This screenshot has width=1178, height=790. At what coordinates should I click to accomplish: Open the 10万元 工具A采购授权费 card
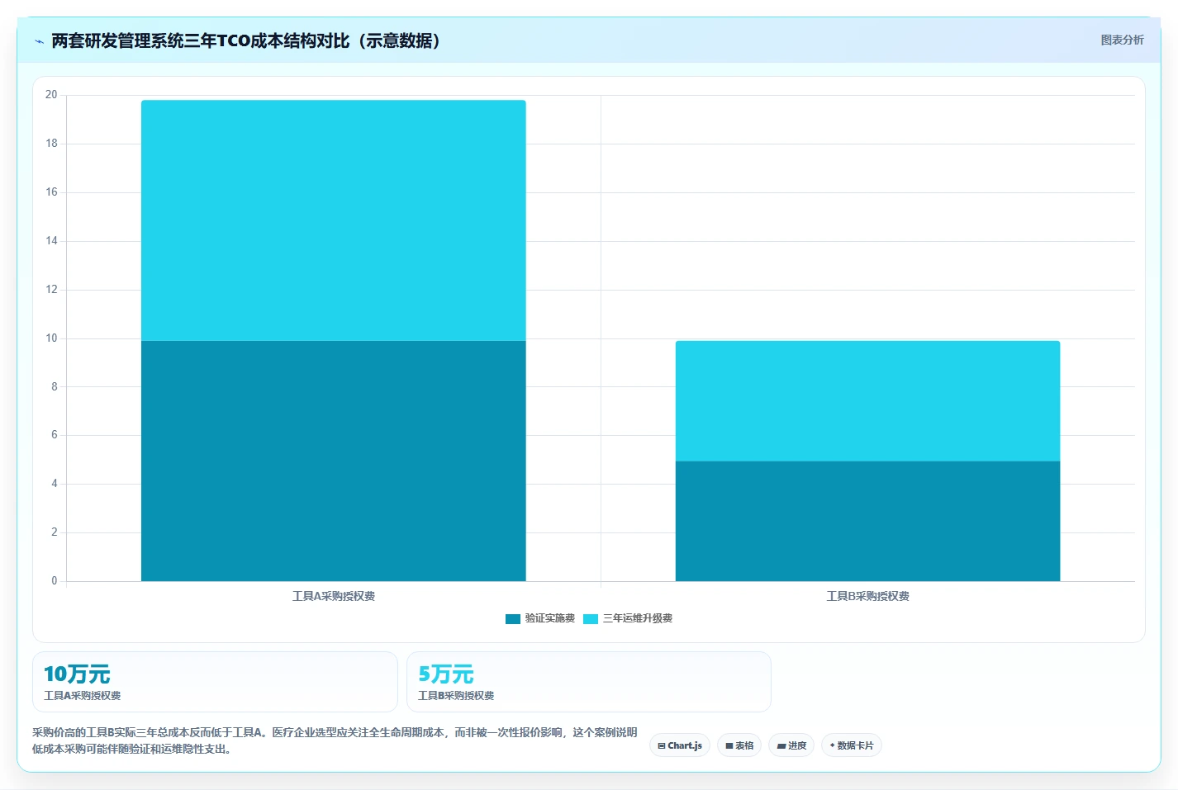point(215,682)
